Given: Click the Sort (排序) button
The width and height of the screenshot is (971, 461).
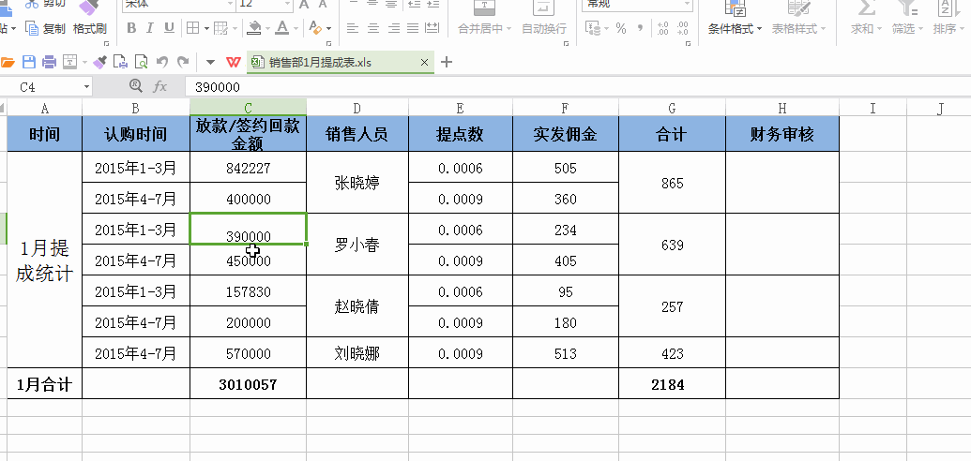Looking at the screenshot, I should click(x=948, y=19).
